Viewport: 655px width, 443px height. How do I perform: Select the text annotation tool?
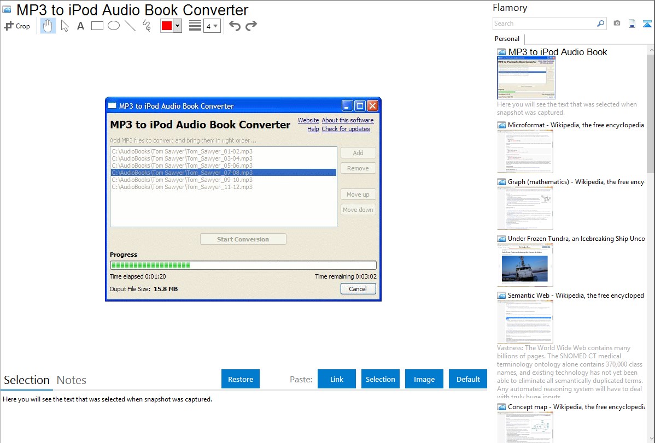pyautogui.click(x=80, y=26)
